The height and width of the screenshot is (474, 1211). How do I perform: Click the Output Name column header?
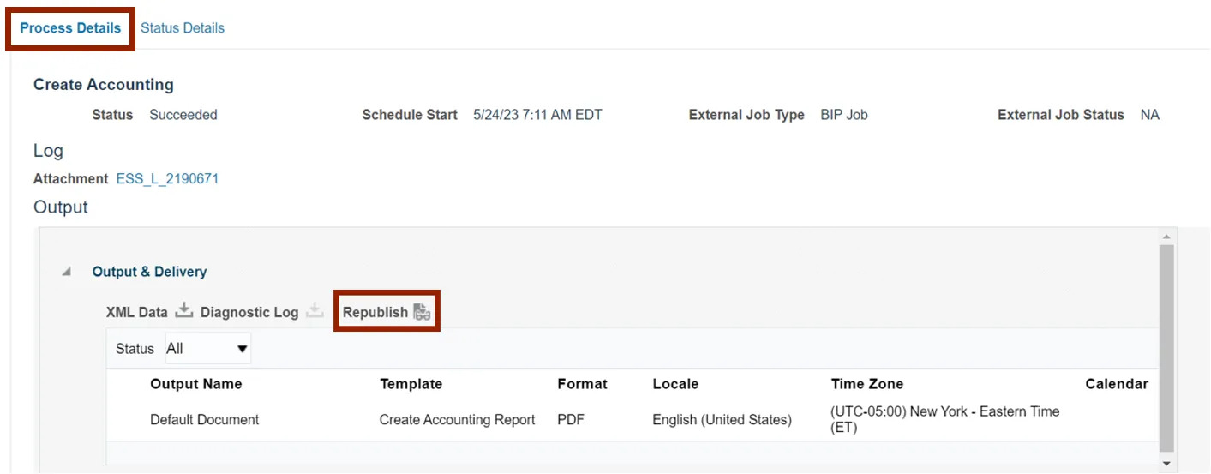click(195, 384)
